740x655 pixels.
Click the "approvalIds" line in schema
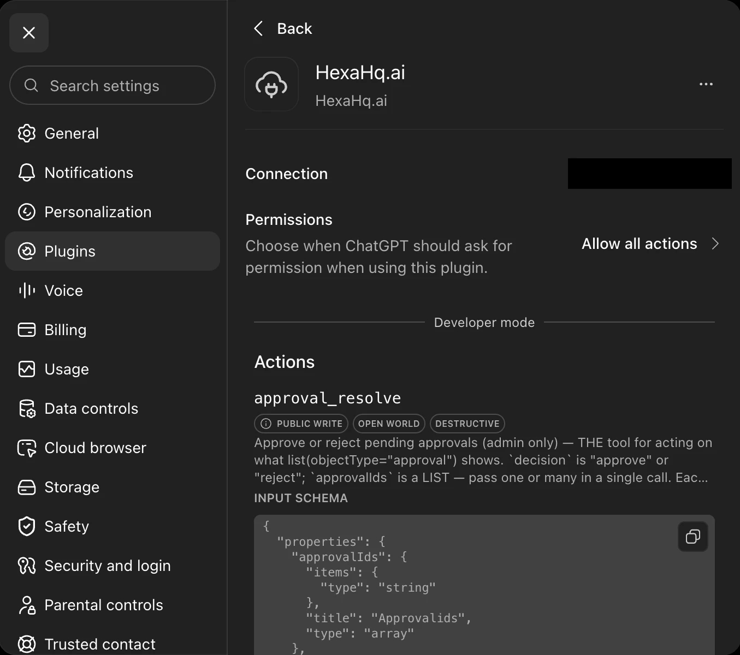[x=350, y=557]
